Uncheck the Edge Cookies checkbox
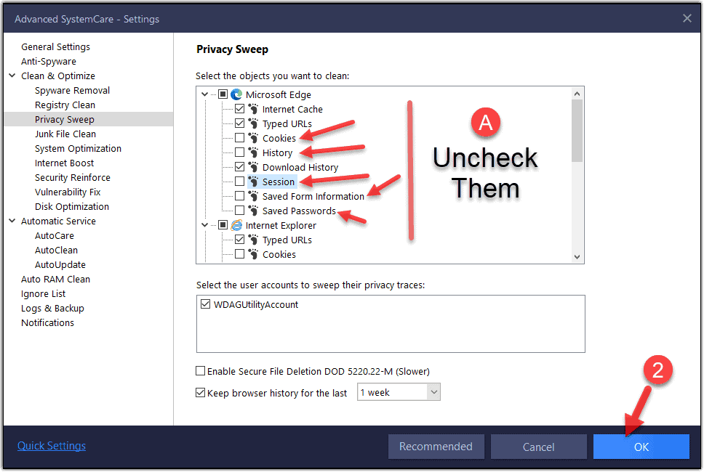The width and height of the screenshot is (704, 472). tap(239, 138)
